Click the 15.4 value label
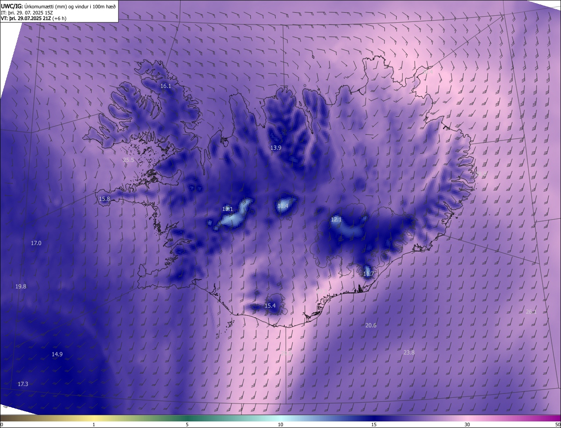Viewport: 561px width, 428px height. click(270, 306)
